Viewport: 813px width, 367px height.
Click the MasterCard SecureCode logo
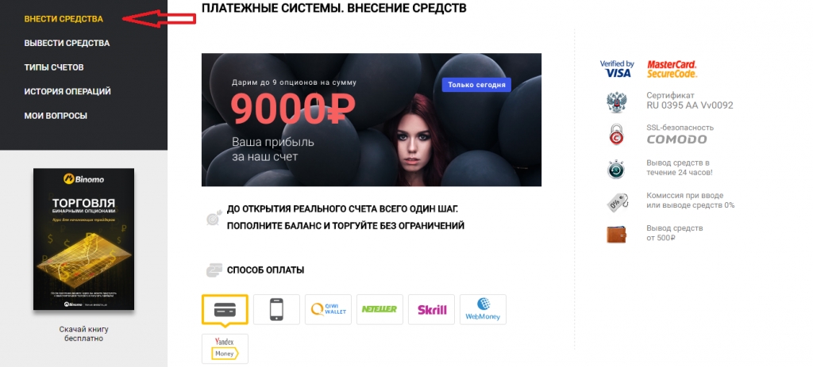[672, 69]
